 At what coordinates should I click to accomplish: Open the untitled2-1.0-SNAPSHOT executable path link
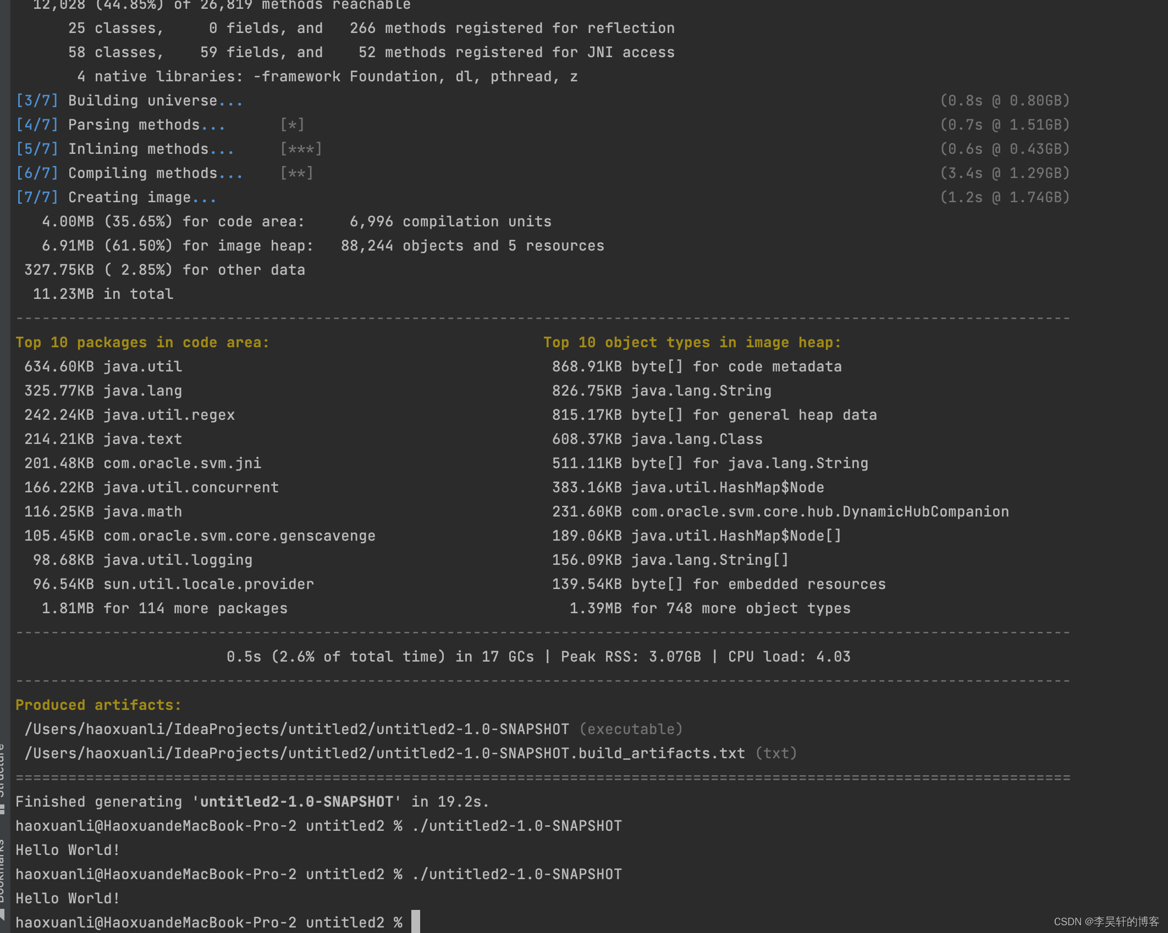point(297,729)
